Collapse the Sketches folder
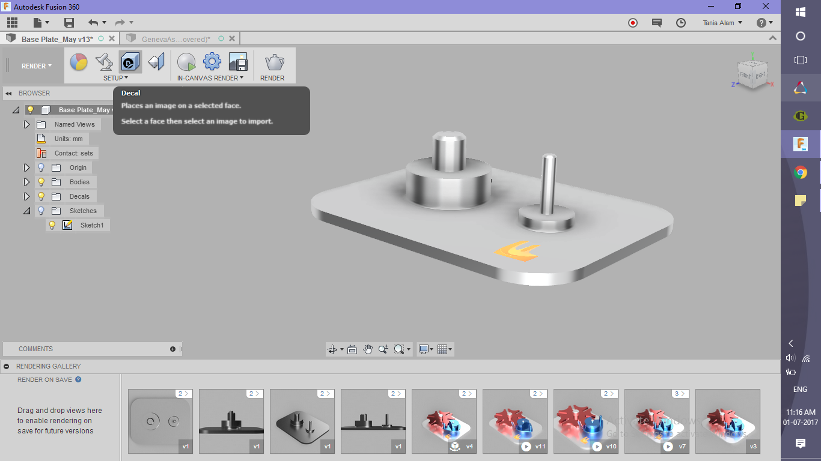Screen dimensions: 821x461 click(26, 211)
